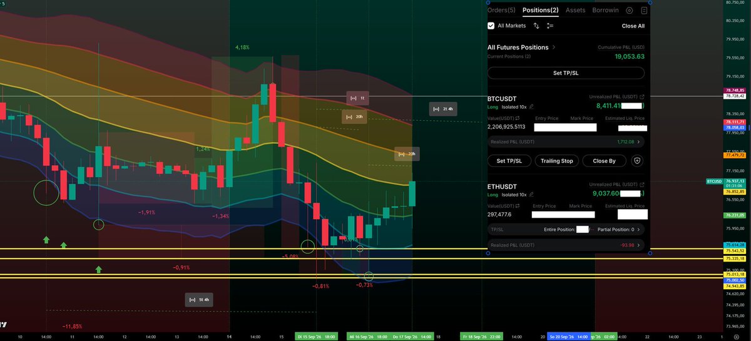This screenshot has height=341, width=751.
Task: Click the 'Di 15 Sep '26 18:00' time marker
Action: (317, 337)
